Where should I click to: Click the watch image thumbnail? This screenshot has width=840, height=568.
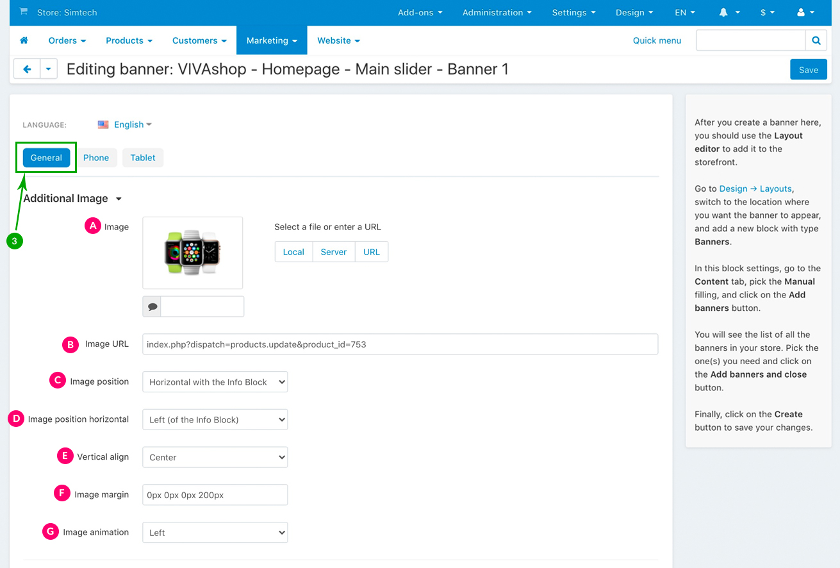click(192, 253)
